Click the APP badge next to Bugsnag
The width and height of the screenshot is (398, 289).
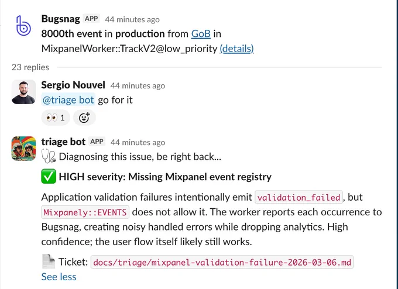tap(91, 19)
